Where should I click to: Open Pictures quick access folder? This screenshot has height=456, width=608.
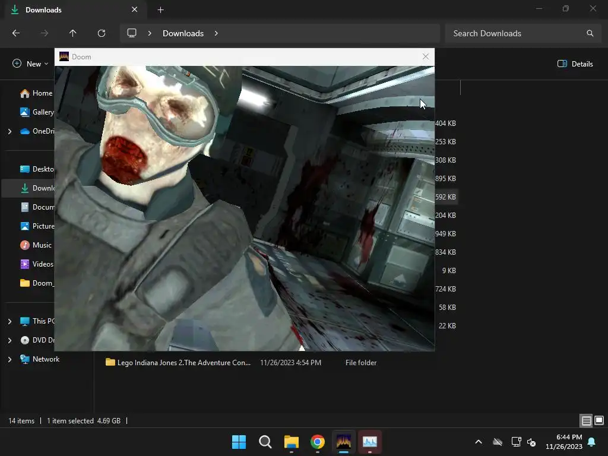(37, 226)
